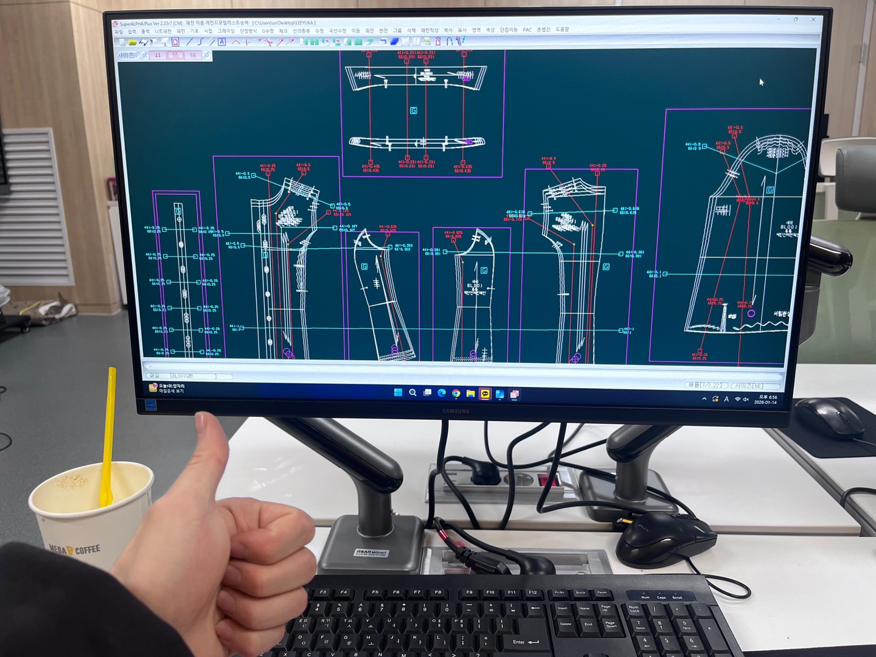Viewport: 876px width, 657px height.
Task: Click the open folder icon in toolbar
Action: tap(133, 43)
